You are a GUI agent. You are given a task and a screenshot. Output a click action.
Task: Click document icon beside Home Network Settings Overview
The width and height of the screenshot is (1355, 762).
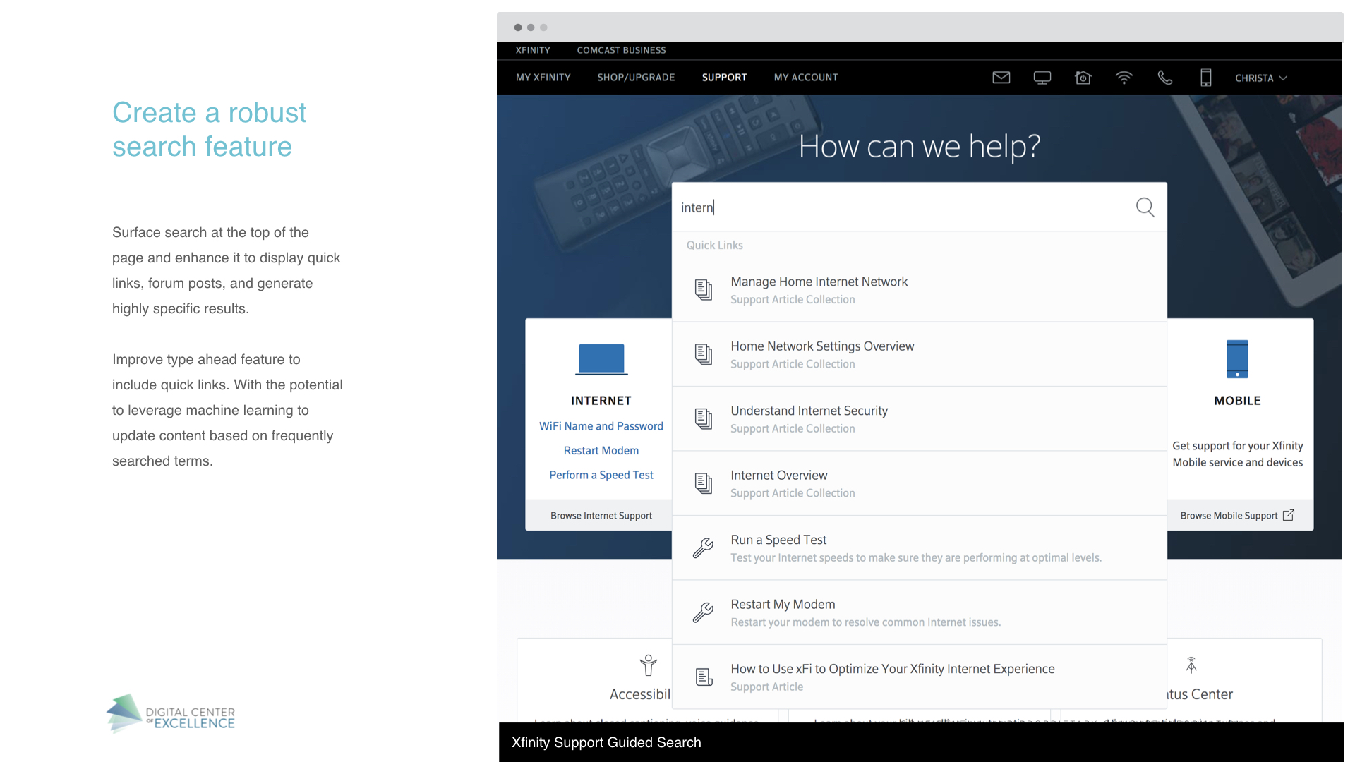coord(704,354)
